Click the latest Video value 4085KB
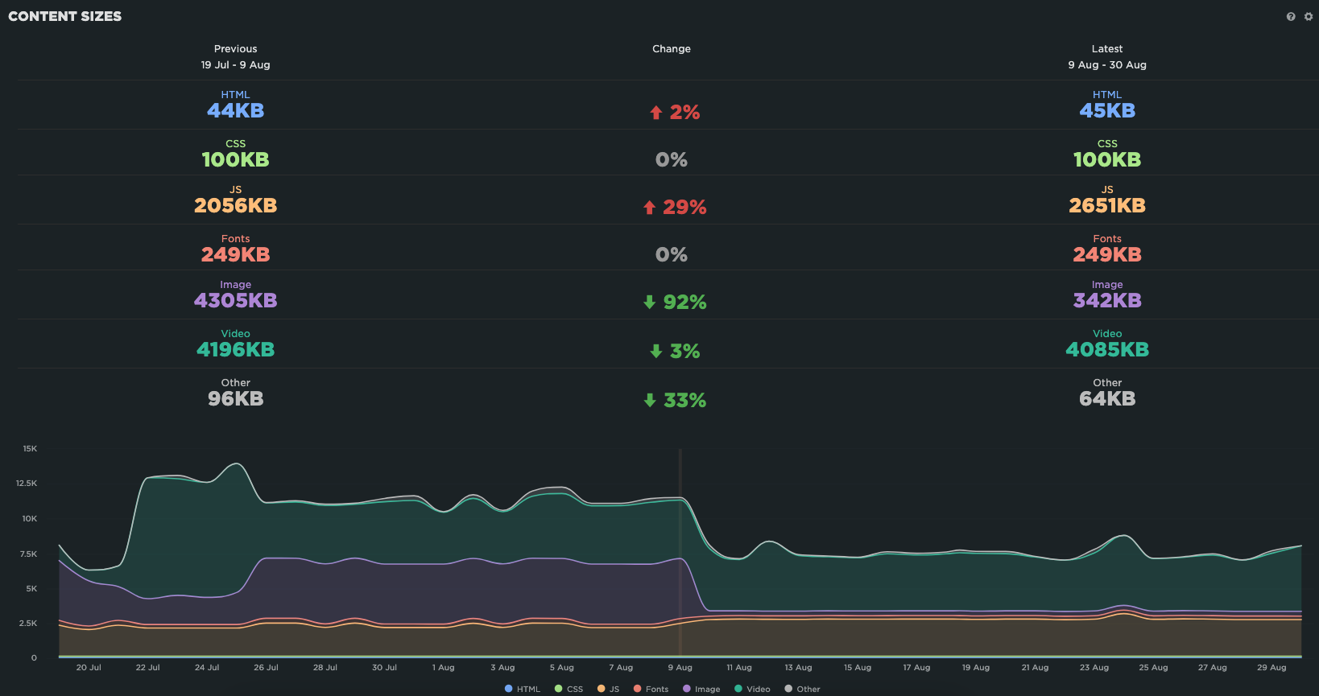This screenshot has width=1319, height=696. tap(1106, 350)
